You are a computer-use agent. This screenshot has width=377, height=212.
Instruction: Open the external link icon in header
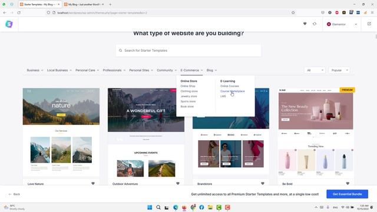pos(369,24)
